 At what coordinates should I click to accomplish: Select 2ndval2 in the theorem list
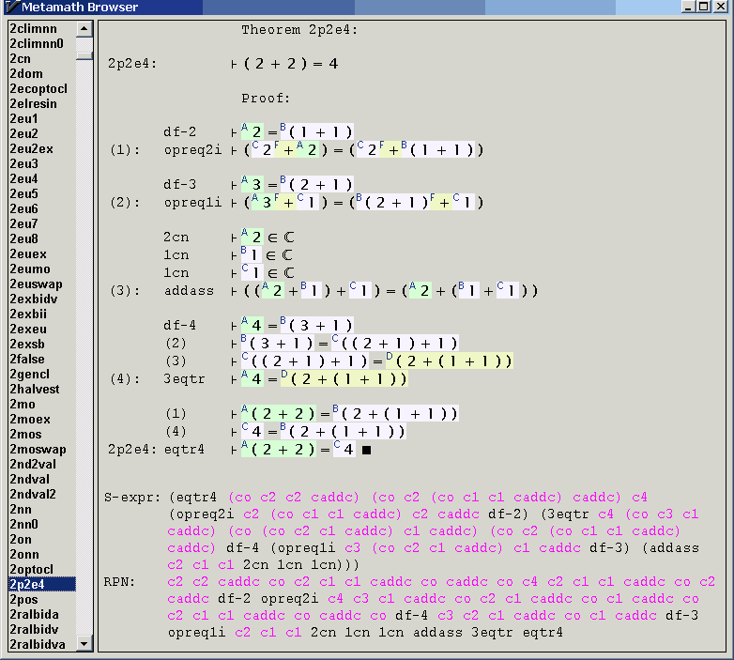point(33,494)
